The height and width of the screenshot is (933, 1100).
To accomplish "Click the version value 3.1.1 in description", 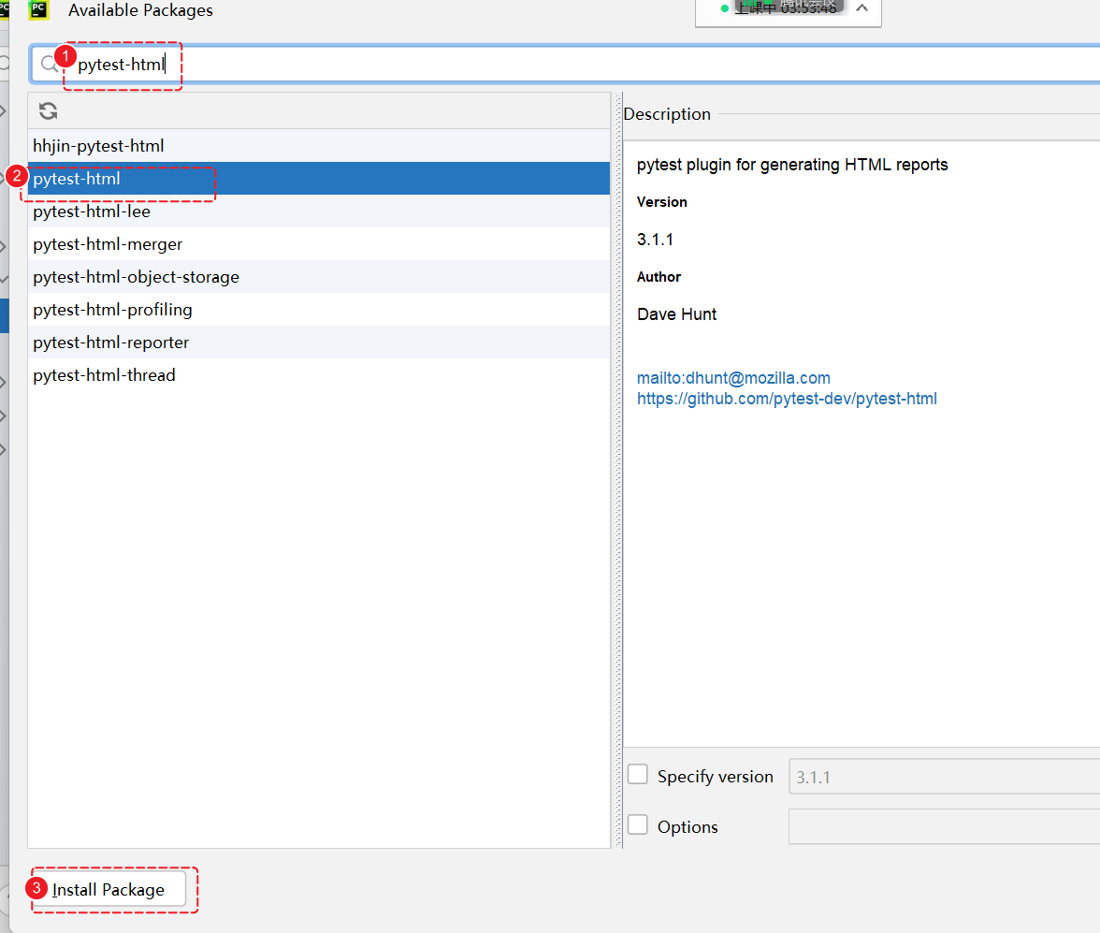I will point(655,240).
